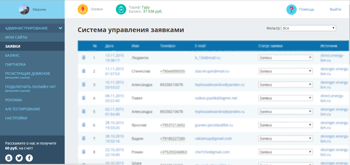This screenshot has height=165, width=350.
Task: Open status dropdown for Станислав's request
Action: (x=285, y=71)
